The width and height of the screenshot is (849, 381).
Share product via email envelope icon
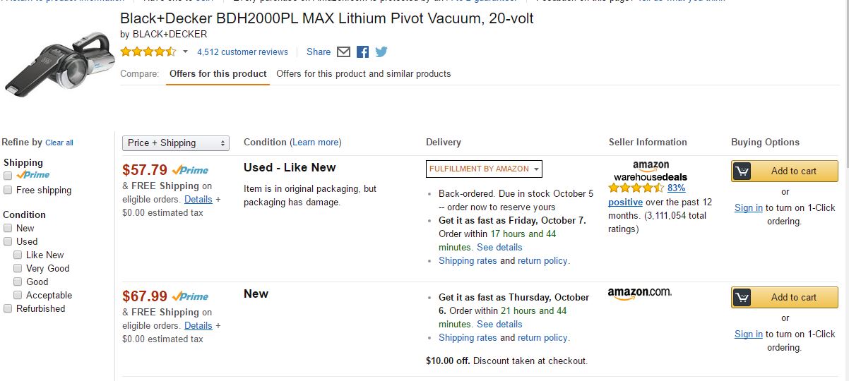point(343,52)
